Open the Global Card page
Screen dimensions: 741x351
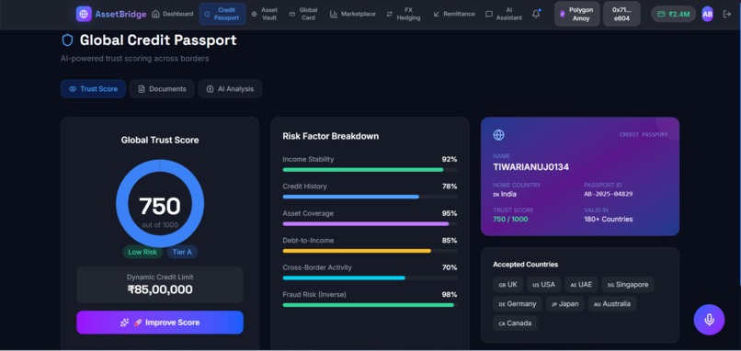[x=303, y=14]
